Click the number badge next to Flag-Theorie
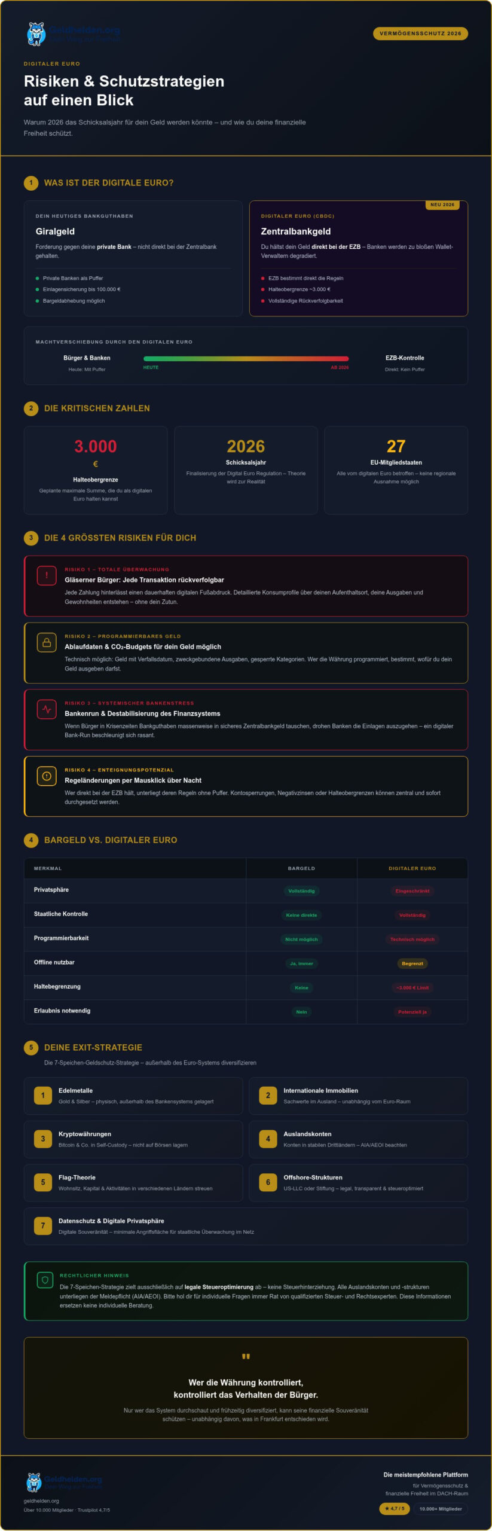Screen dimensions: 492x1531 coord(43,1182)
